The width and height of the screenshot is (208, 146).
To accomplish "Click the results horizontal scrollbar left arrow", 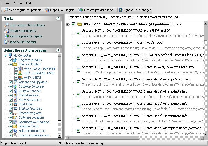I will click(x=67, y=138).
